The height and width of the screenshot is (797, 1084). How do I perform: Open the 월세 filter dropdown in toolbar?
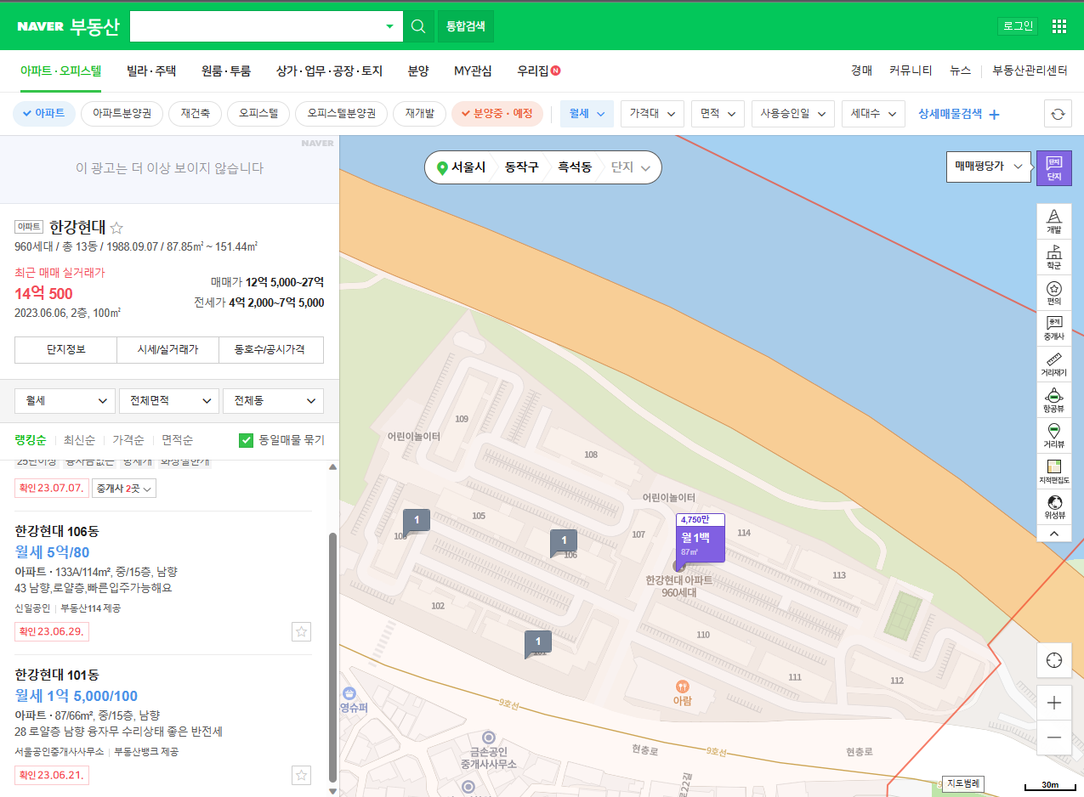click(x=587, y=114)
